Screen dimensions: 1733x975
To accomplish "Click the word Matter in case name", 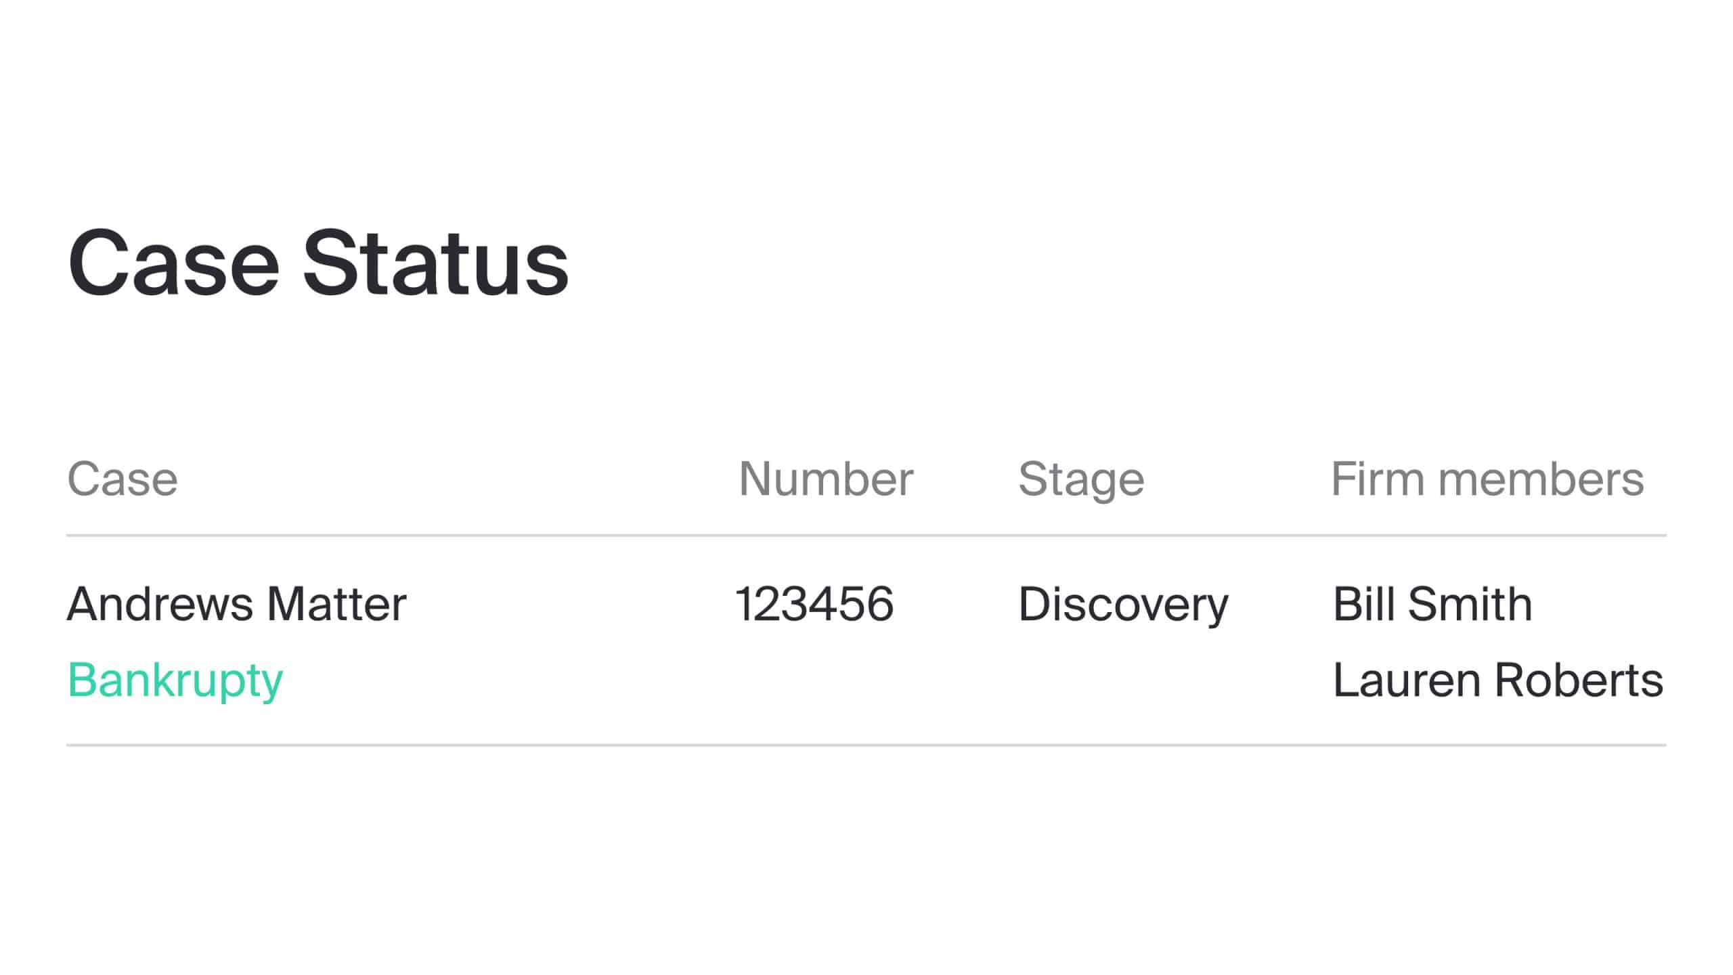I will [x=337, y=604].
